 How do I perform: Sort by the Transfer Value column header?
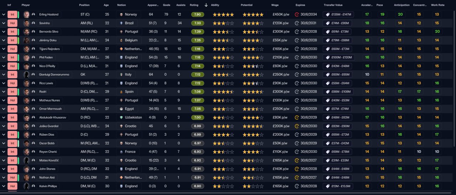point(333,5)
